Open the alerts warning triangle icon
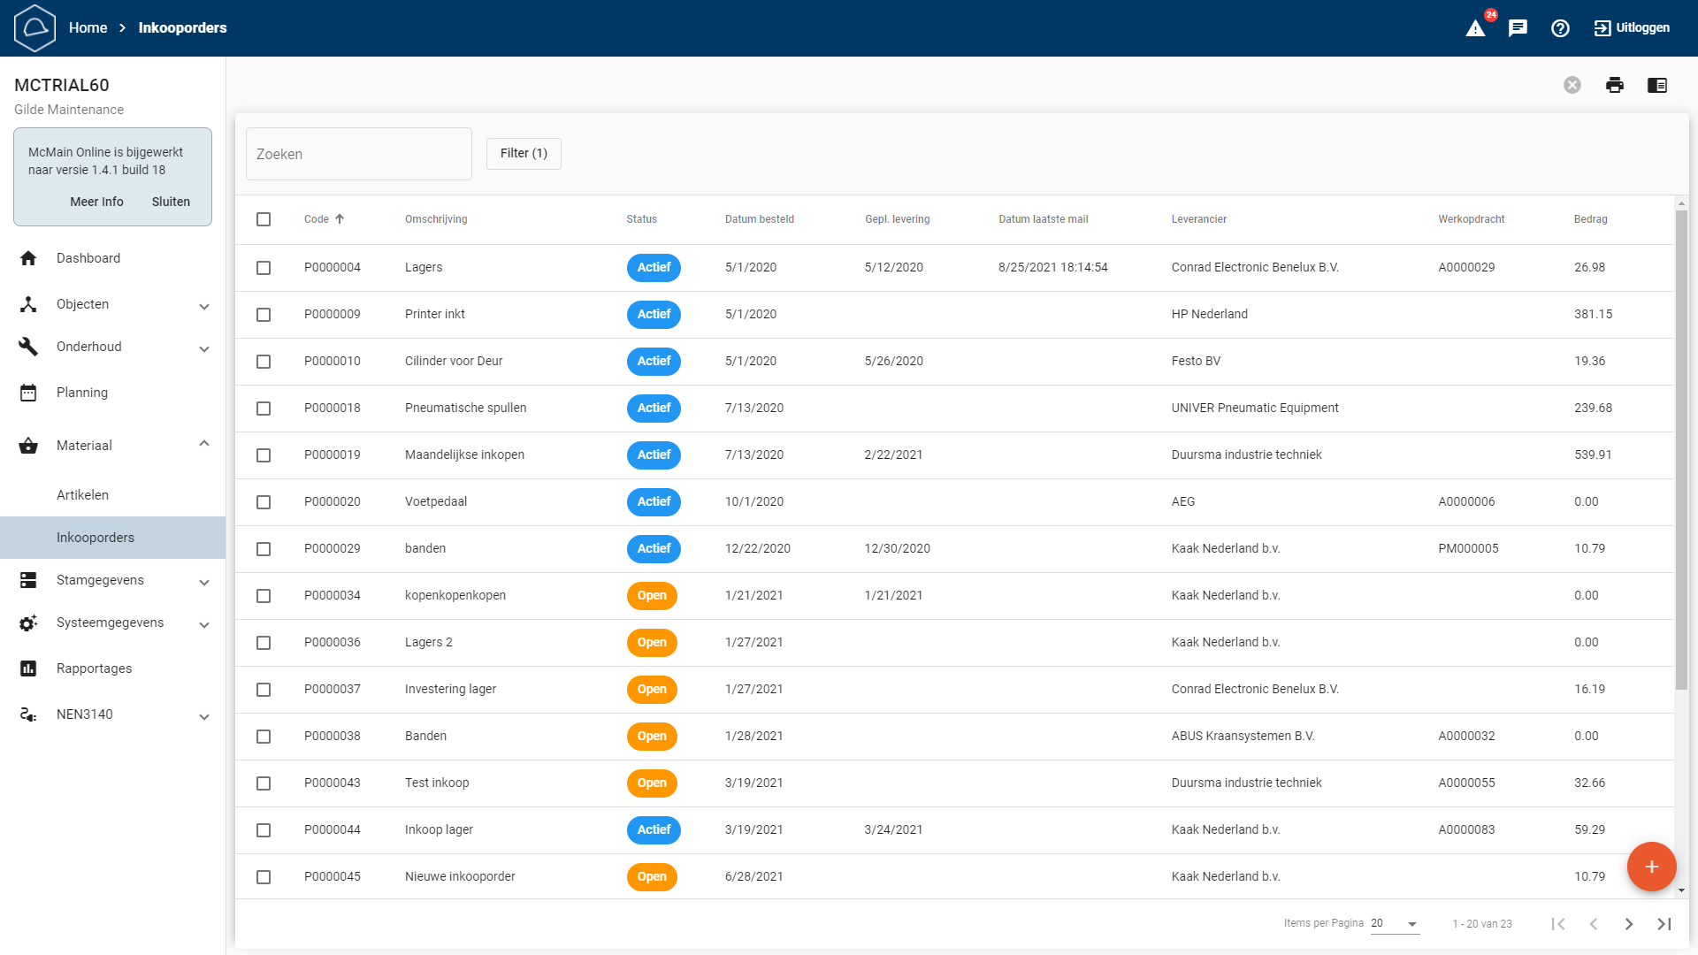 pyautogui.click(x=1475, y=28)
